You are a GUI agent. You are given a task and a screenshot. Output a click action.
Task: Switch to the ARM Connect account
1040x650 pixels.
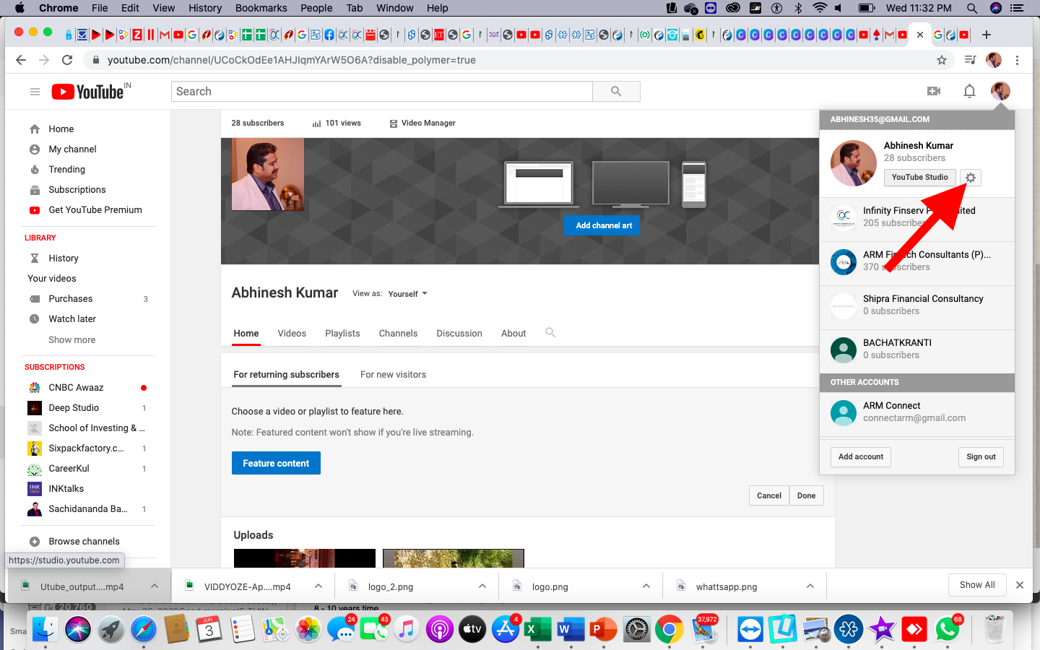(917, 412)
